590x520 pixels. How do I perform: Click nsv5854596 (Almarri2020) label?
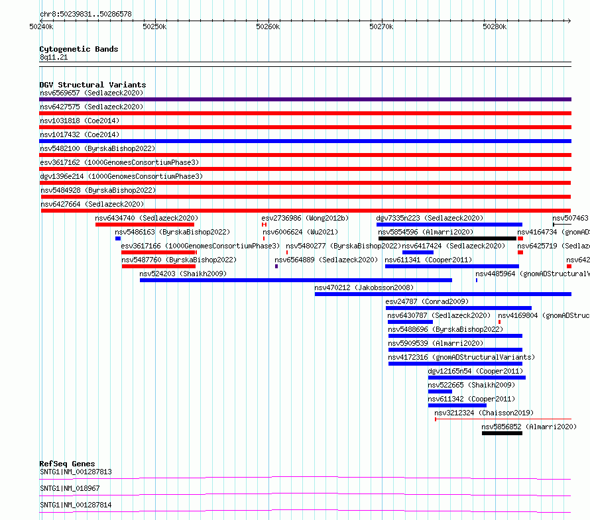[426, 232]
